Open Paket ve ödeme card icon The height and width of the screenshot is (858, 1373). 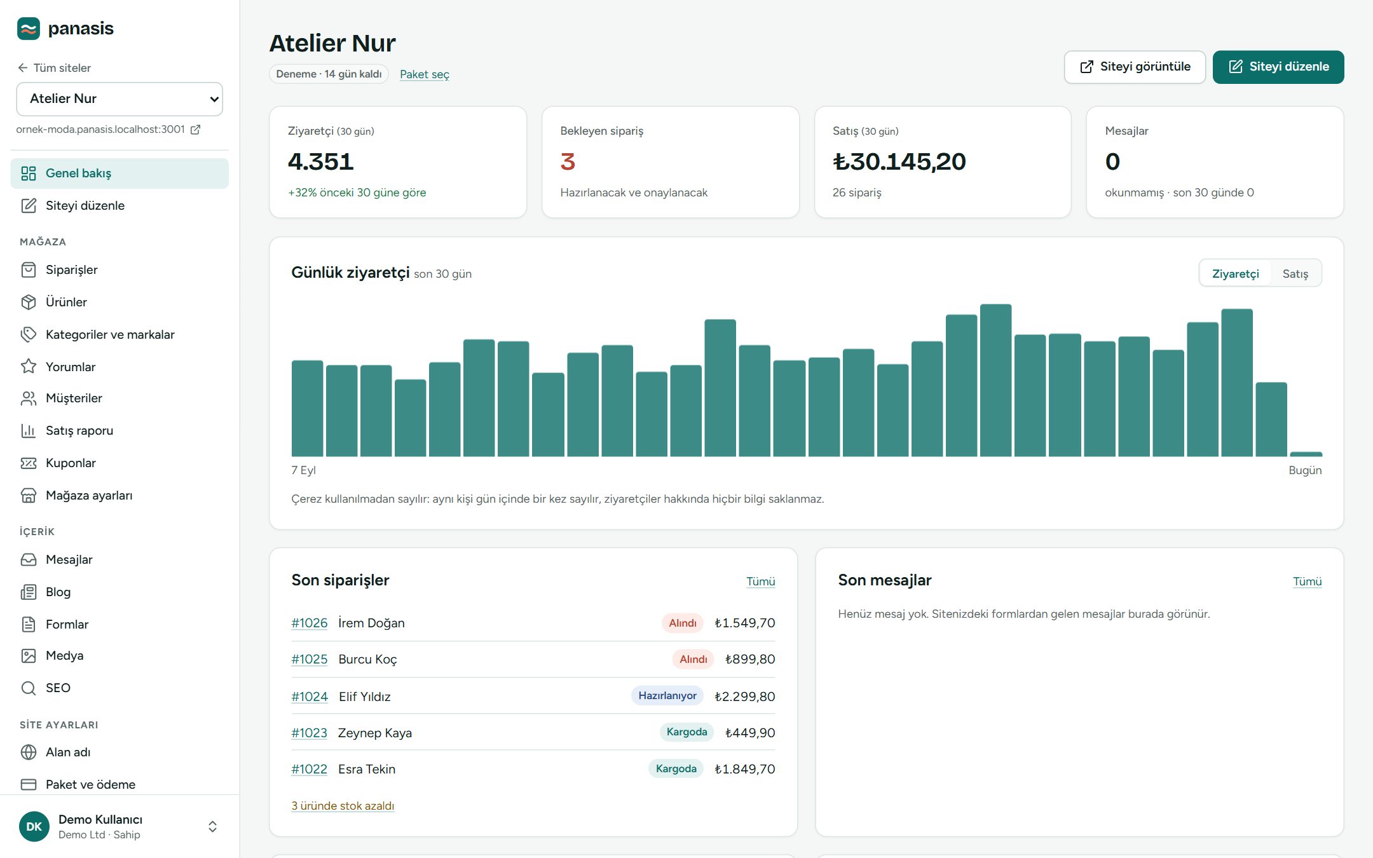(x=29, y=784)
